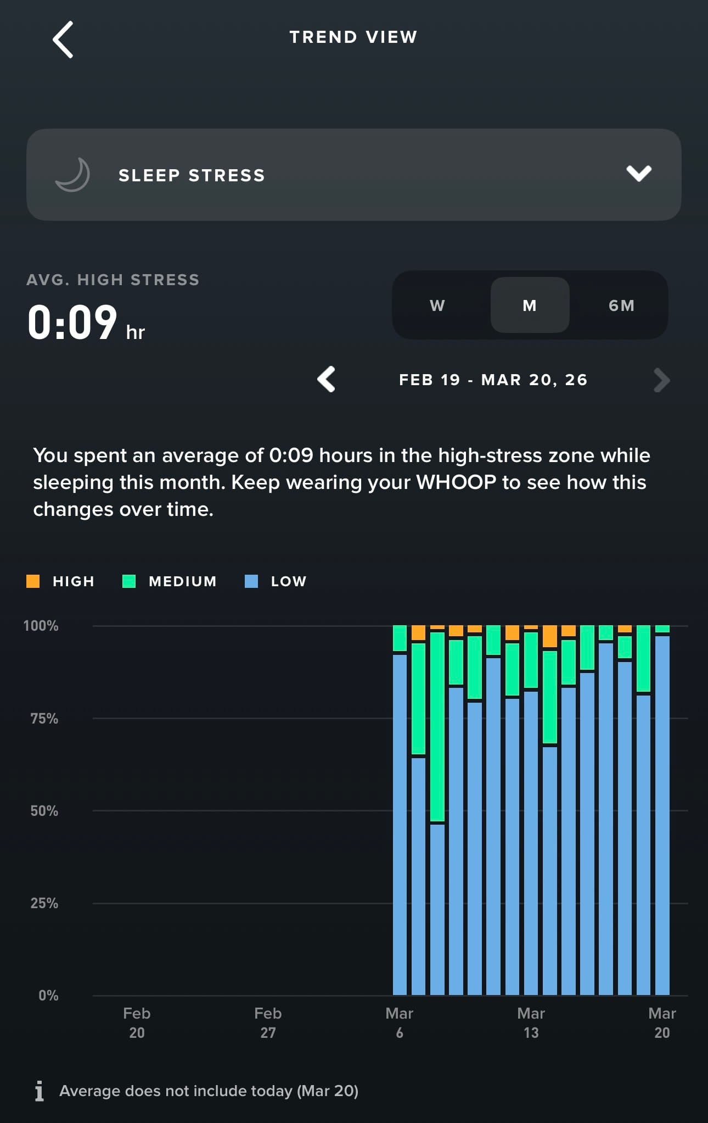Screen dimensions: 708x1123
Task: Tap the moon sleep icon
Action: [73, 175]
